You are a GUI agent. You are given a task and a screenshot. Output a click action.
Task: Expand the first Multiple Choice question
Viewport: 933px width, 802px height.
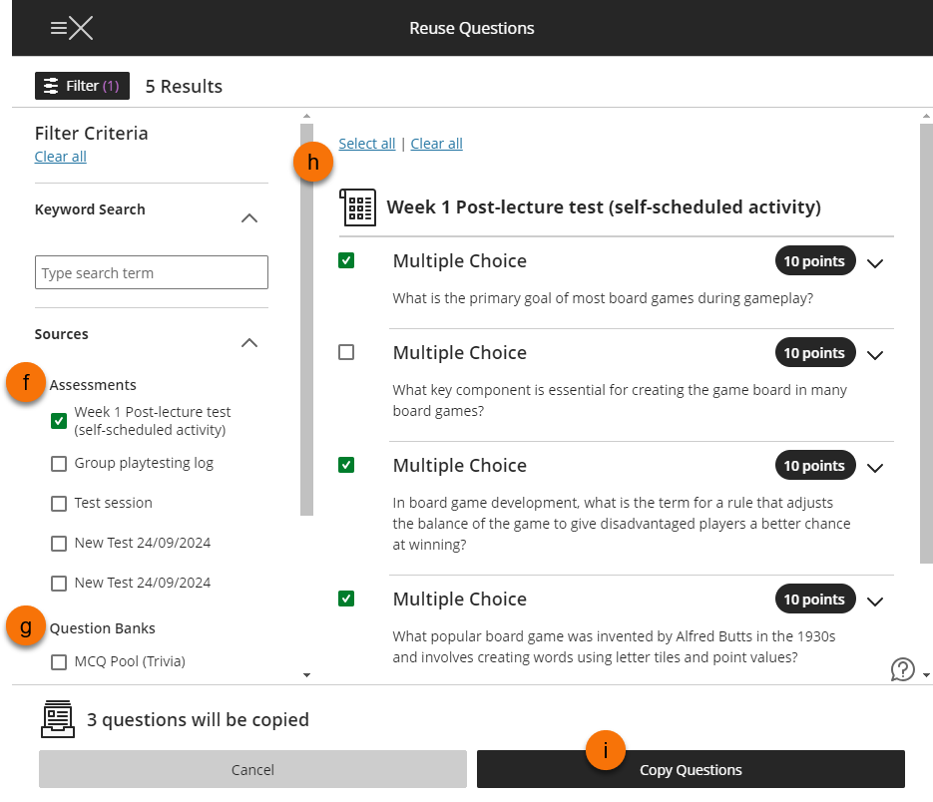point(875,263)
